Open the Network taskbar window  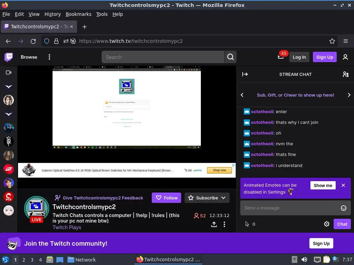pos(82,260)
